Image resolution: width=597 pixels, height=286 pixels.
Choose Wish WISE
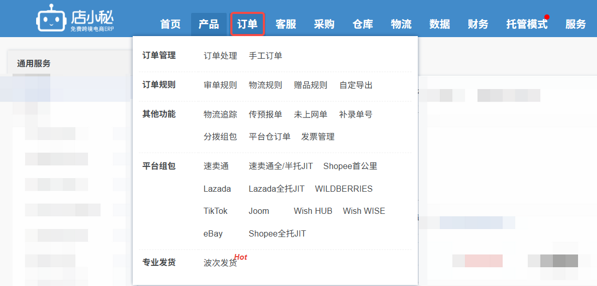(364, 211)
